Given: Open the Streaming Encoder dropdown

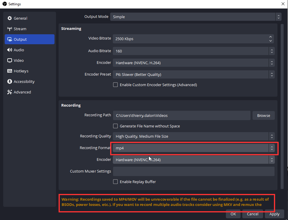Looking at the screenshot, I should pyautogui.click(x=194, y=63).
